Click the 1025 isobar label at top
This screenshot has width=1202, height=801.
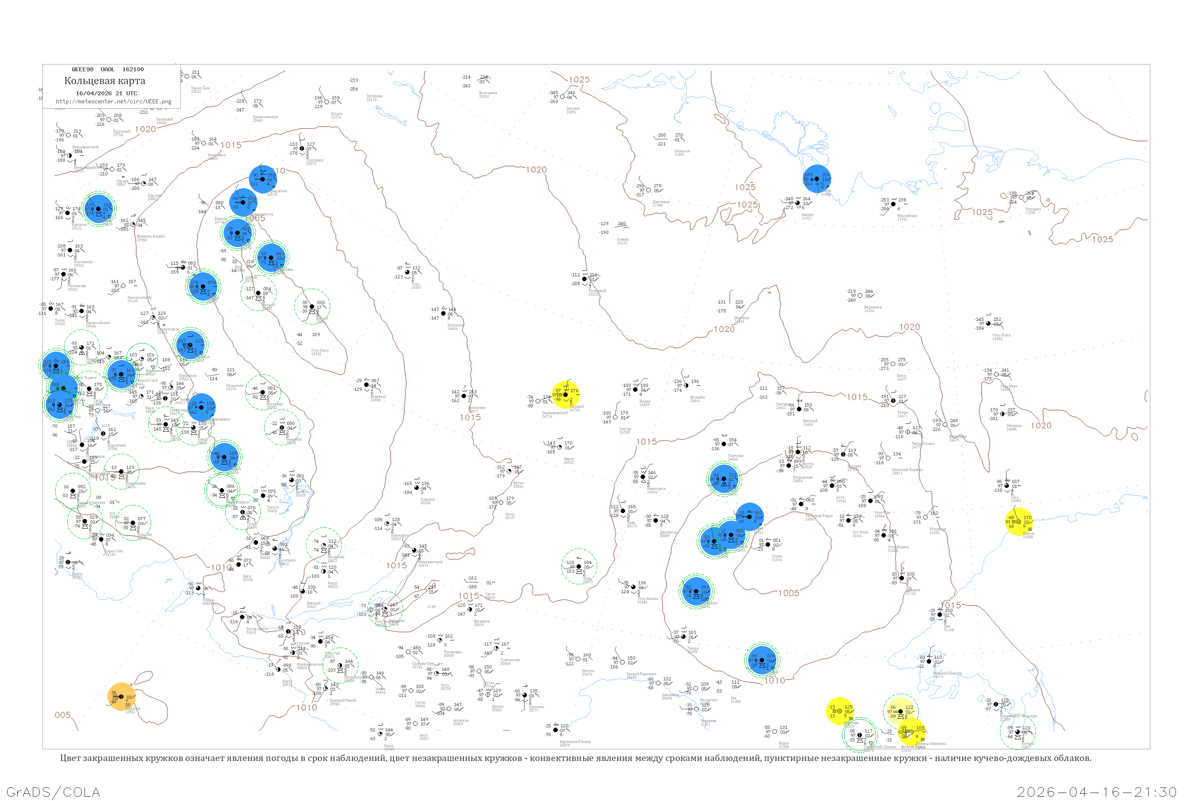(579, 80)
